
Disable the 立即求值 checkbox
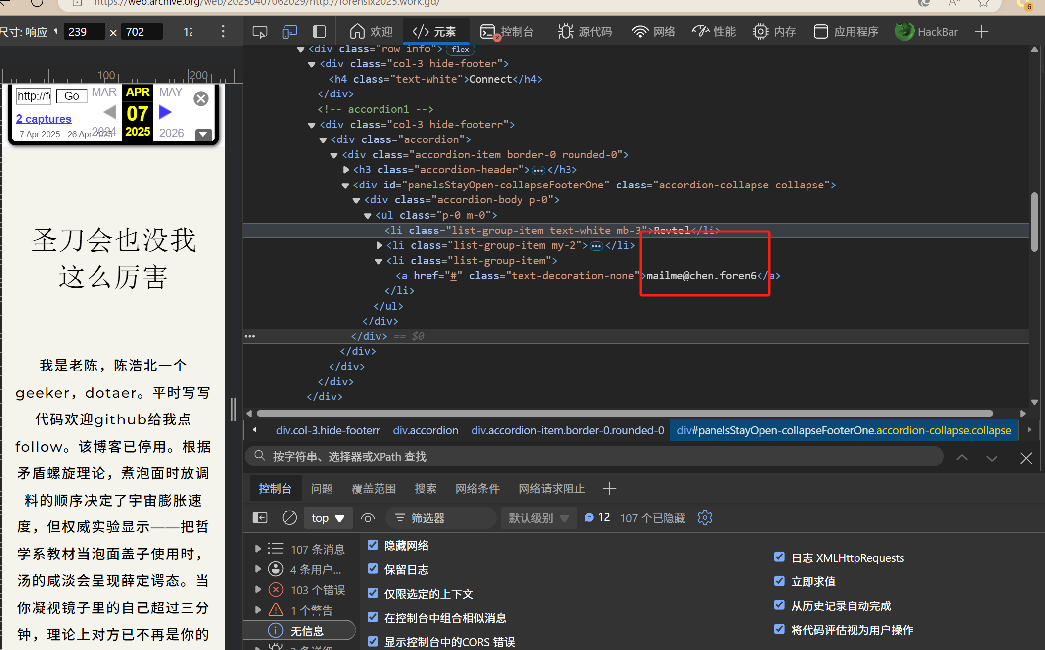coord(779,581)
